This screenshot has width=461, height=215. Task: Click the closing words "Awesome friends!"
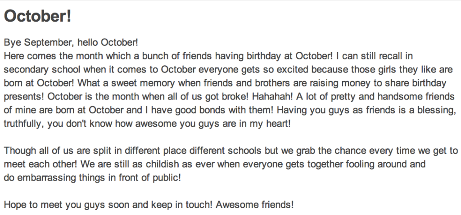tap(255, 205)
